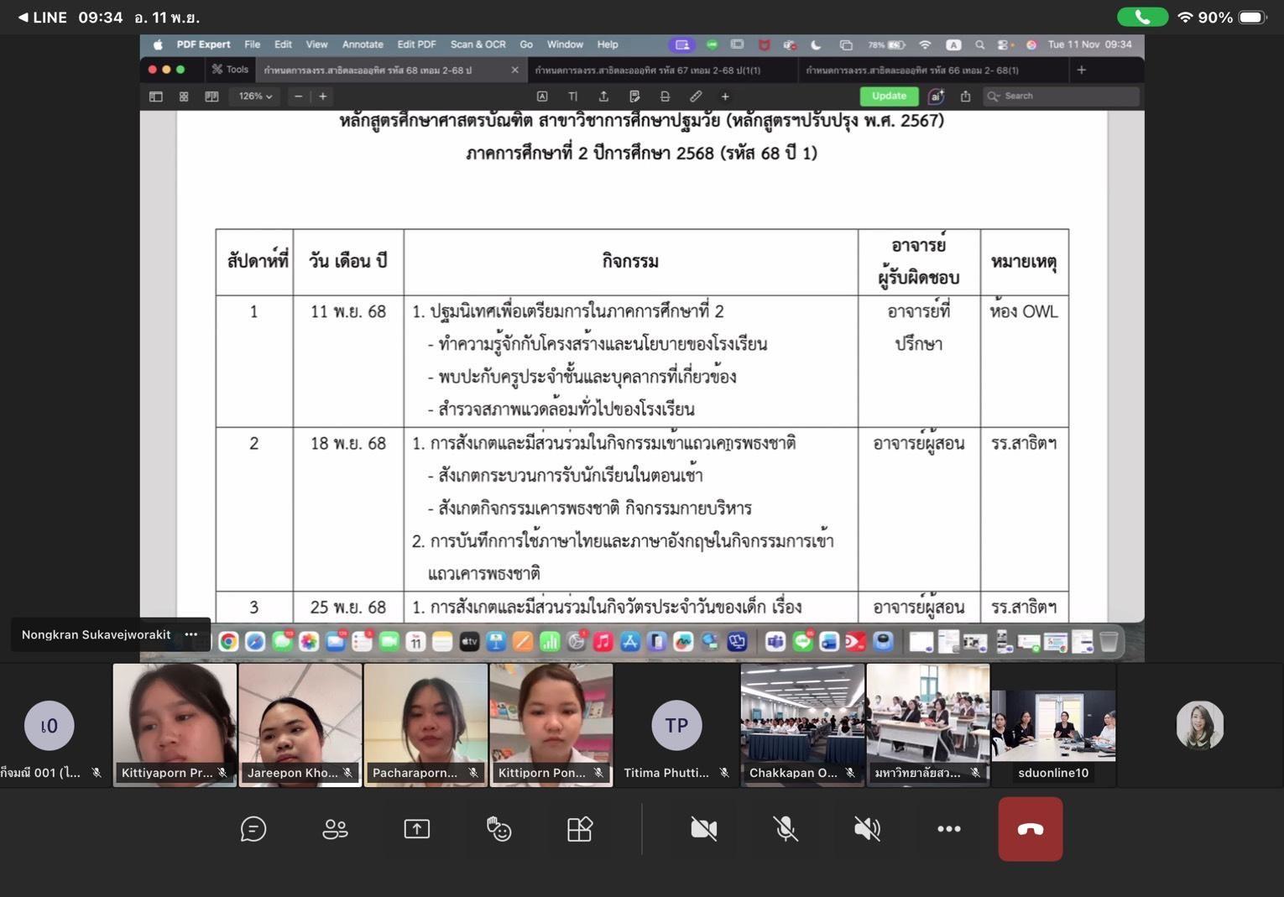Open the Annotate menu in PDF Expert
Screen dimensions: 1284x897
[363, 44]
